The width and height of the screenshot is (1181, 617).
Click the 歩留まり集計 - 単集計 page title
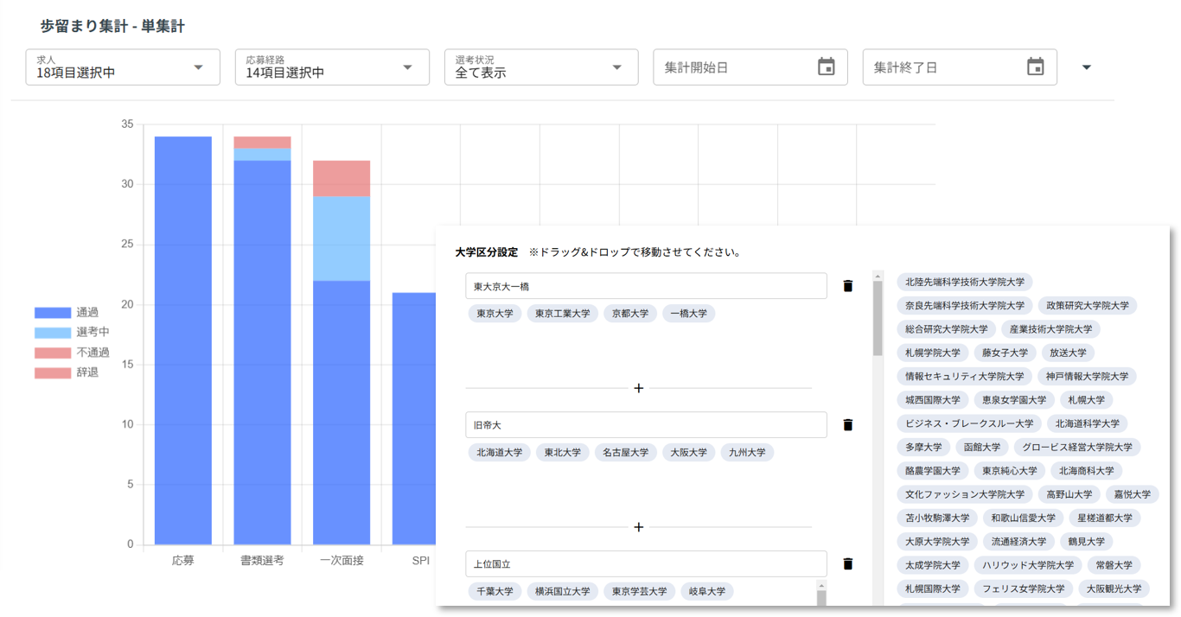pos(112,27)
